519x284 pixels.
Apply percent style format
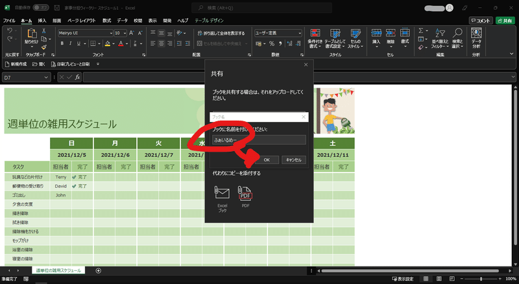pos(272,43)
